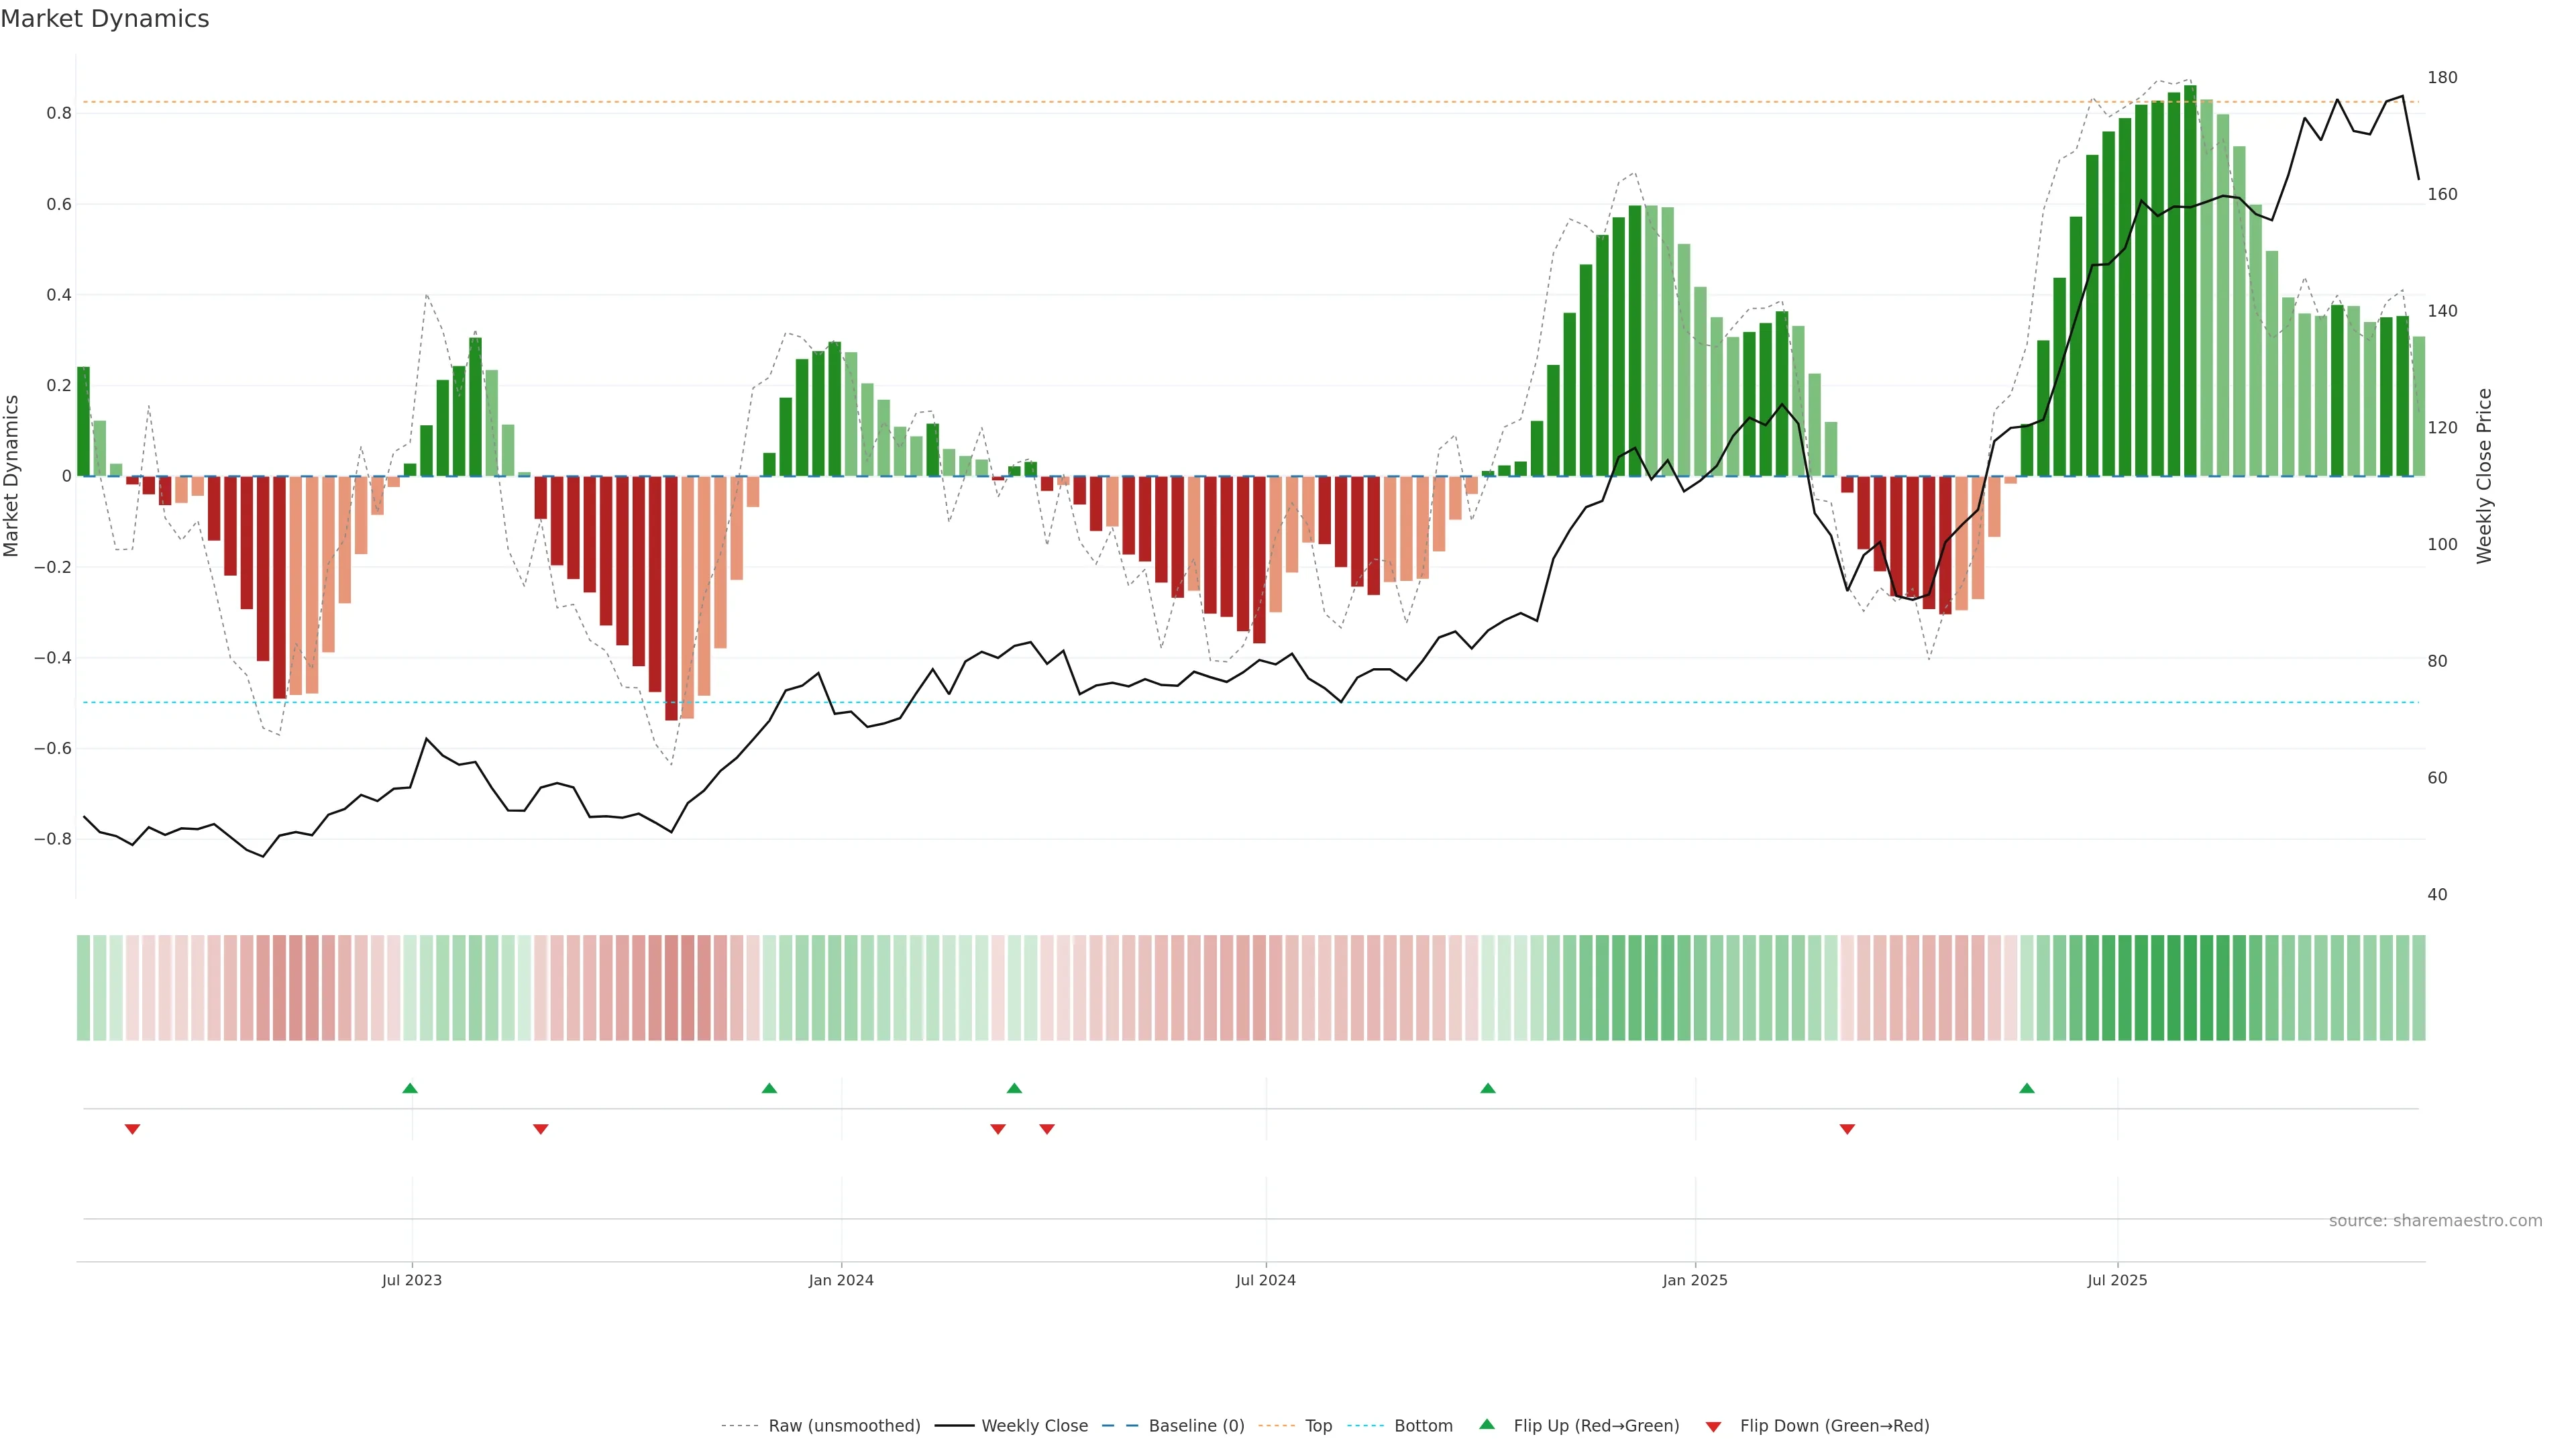Click the Weekly Close Price axis title

[2484, 476]
